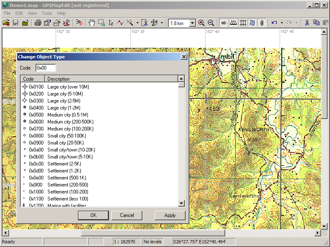This screenshot has width=330, height=247.
Task: Select the arrow pointer tool
Action: (111, 23)
